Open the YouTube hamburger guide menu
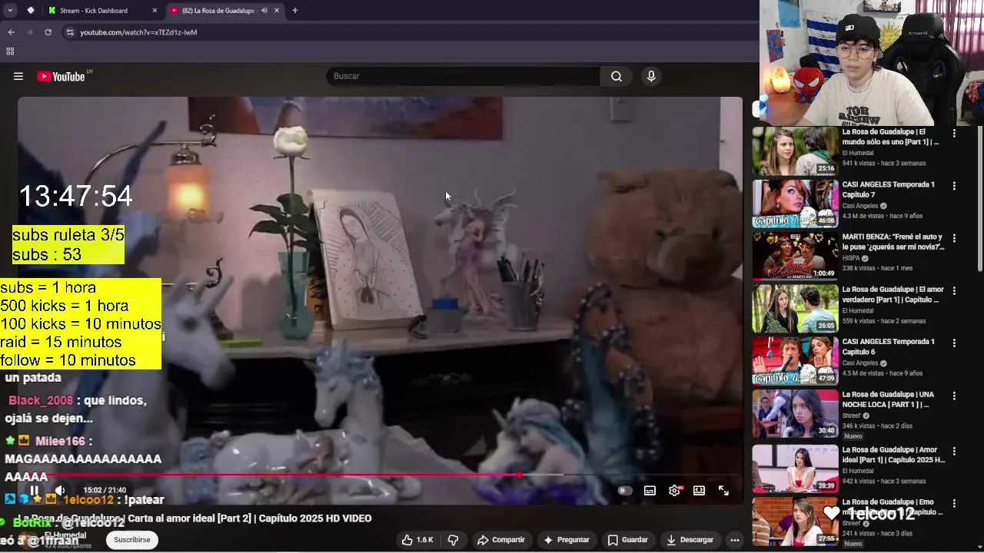This screenshot has height=553, width=984. pyautogui.click(x=18, y=76)
